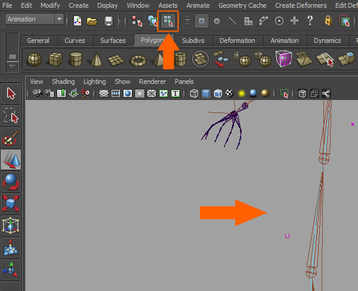Toggle the points selection mask square

[x=202, y=21]
